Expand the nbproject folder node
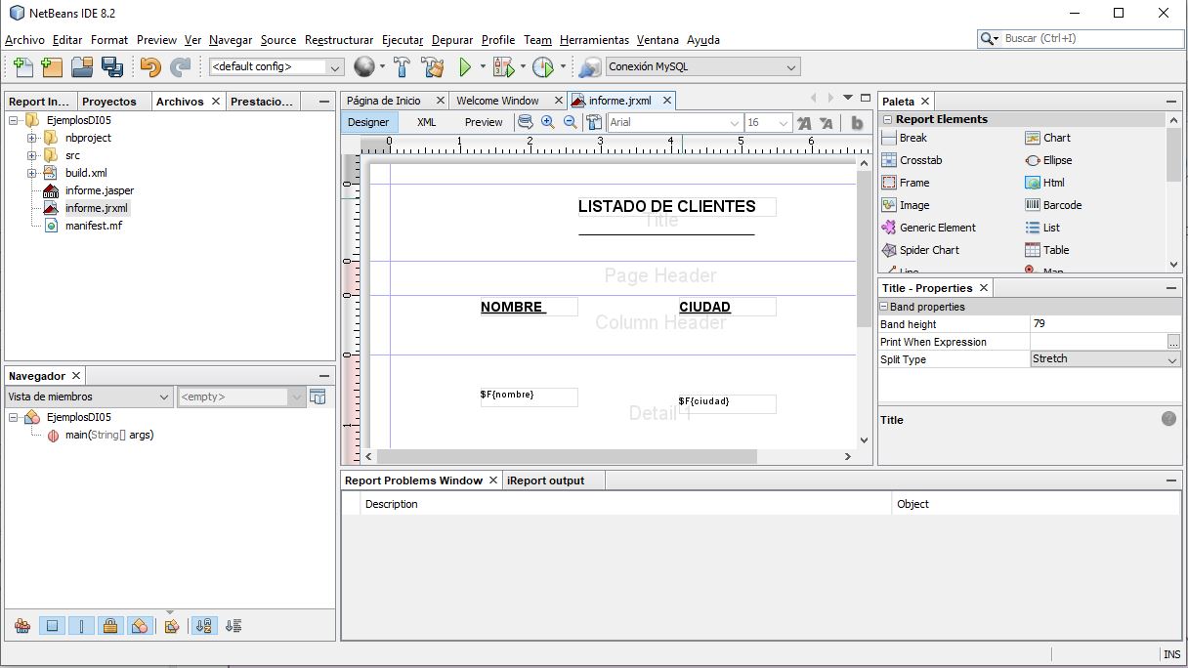Viewport: 1188px width, 668px height. click(32, 138)
